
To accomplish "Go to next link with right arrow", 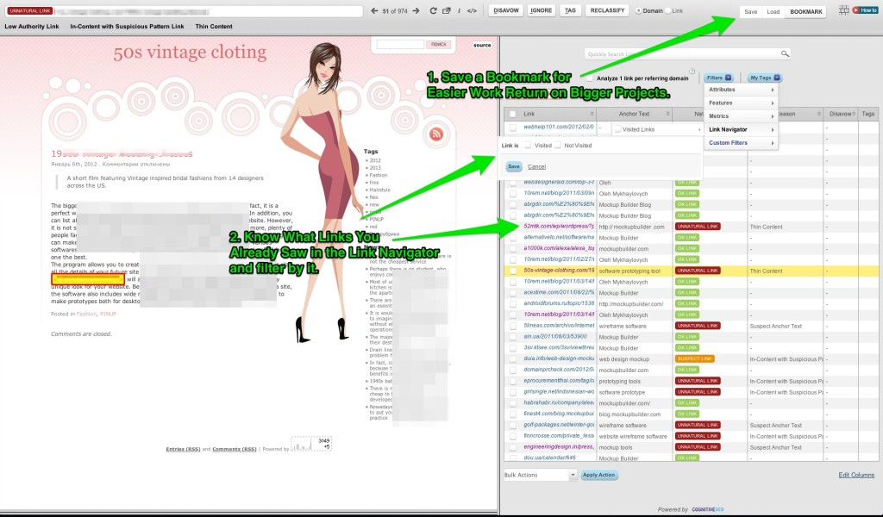I will [416, 10].
